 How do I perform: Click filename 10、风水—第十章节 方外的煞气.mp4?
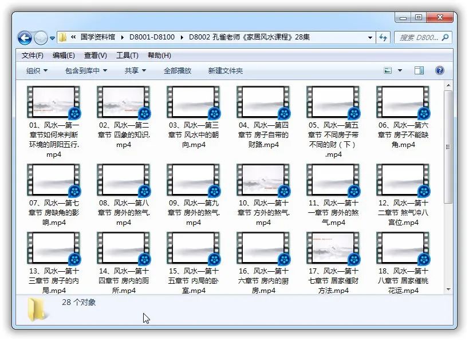[263, 212]
